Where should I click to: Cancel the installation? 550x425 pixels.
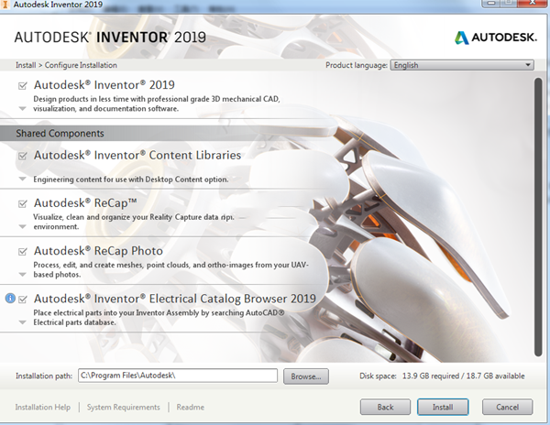(507, 407)
